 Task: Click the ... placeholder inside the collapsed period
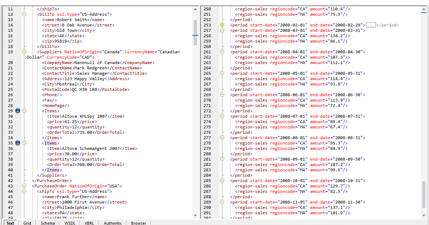click(x=371, y=25)
